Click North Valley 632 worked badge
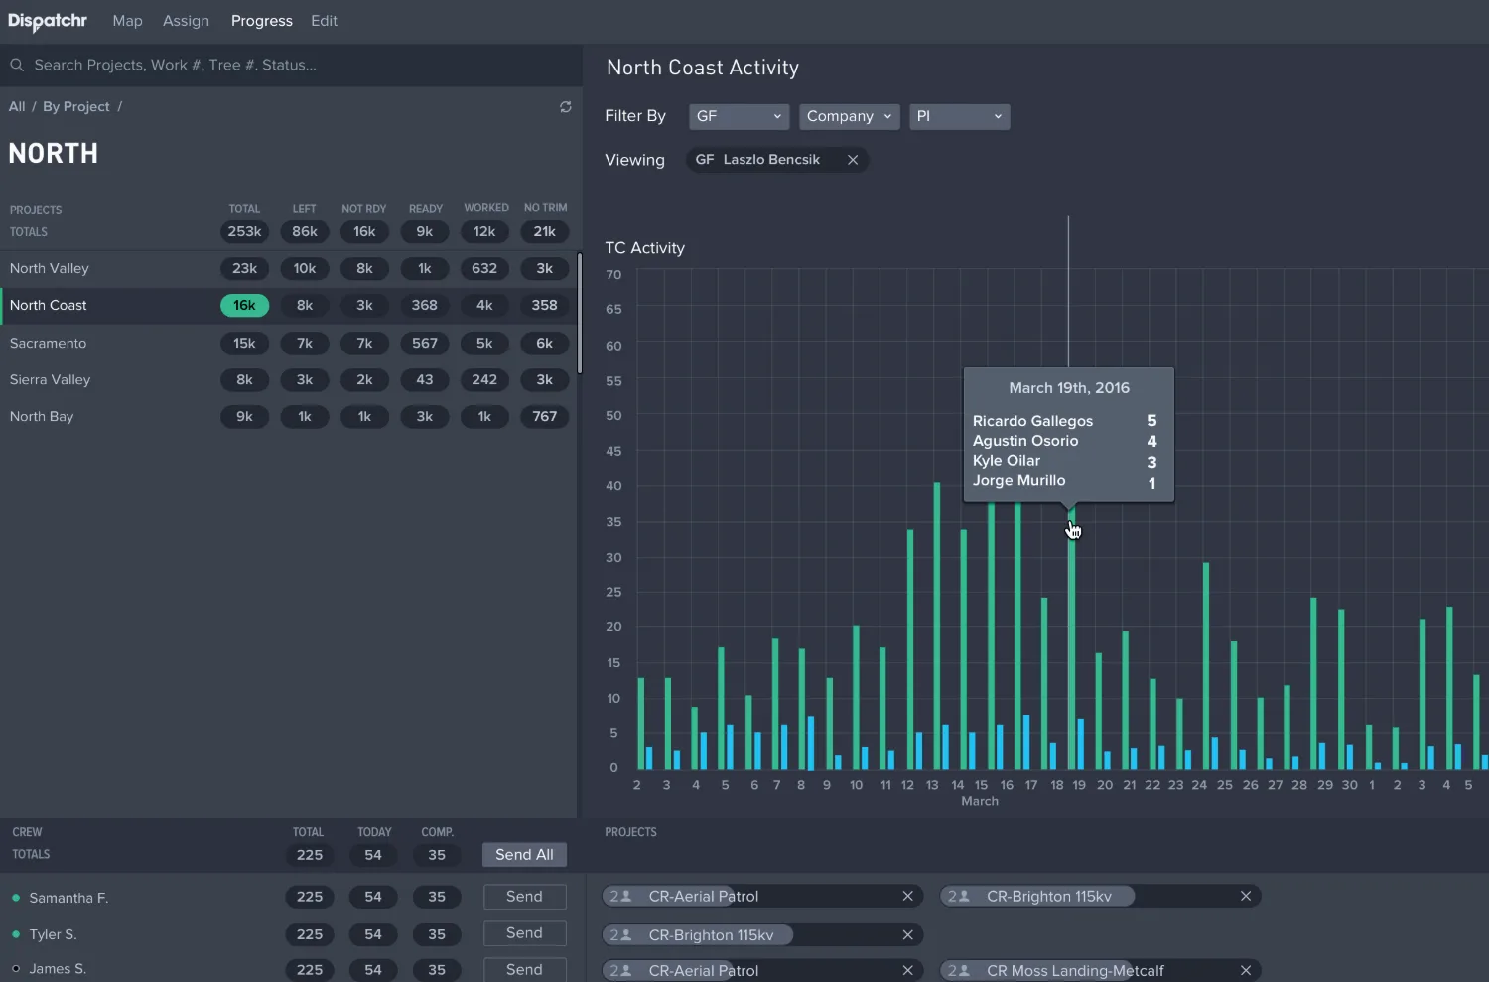This screenshot has width=1489, height=982. (484, 269)
